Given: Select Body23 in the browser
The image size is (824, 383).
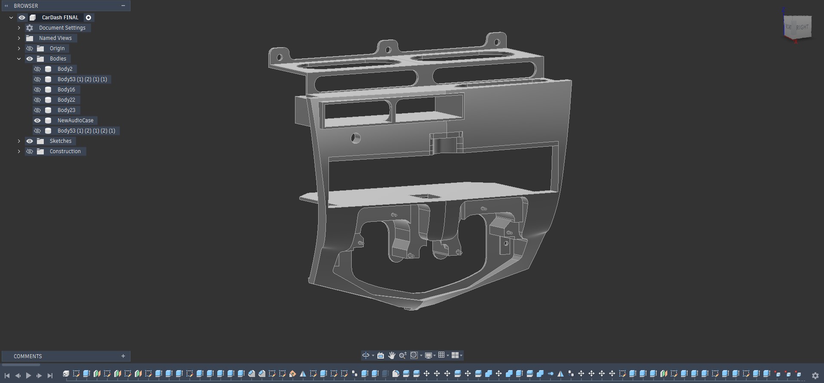Looking at the screenshot, I should [66, 110].
